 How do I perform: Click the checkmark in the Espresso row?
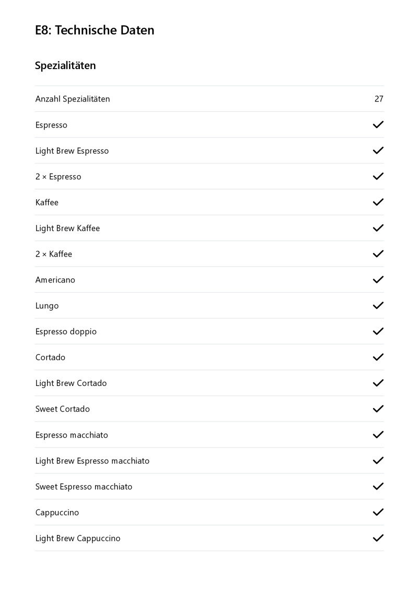click(x=378, y=124)
